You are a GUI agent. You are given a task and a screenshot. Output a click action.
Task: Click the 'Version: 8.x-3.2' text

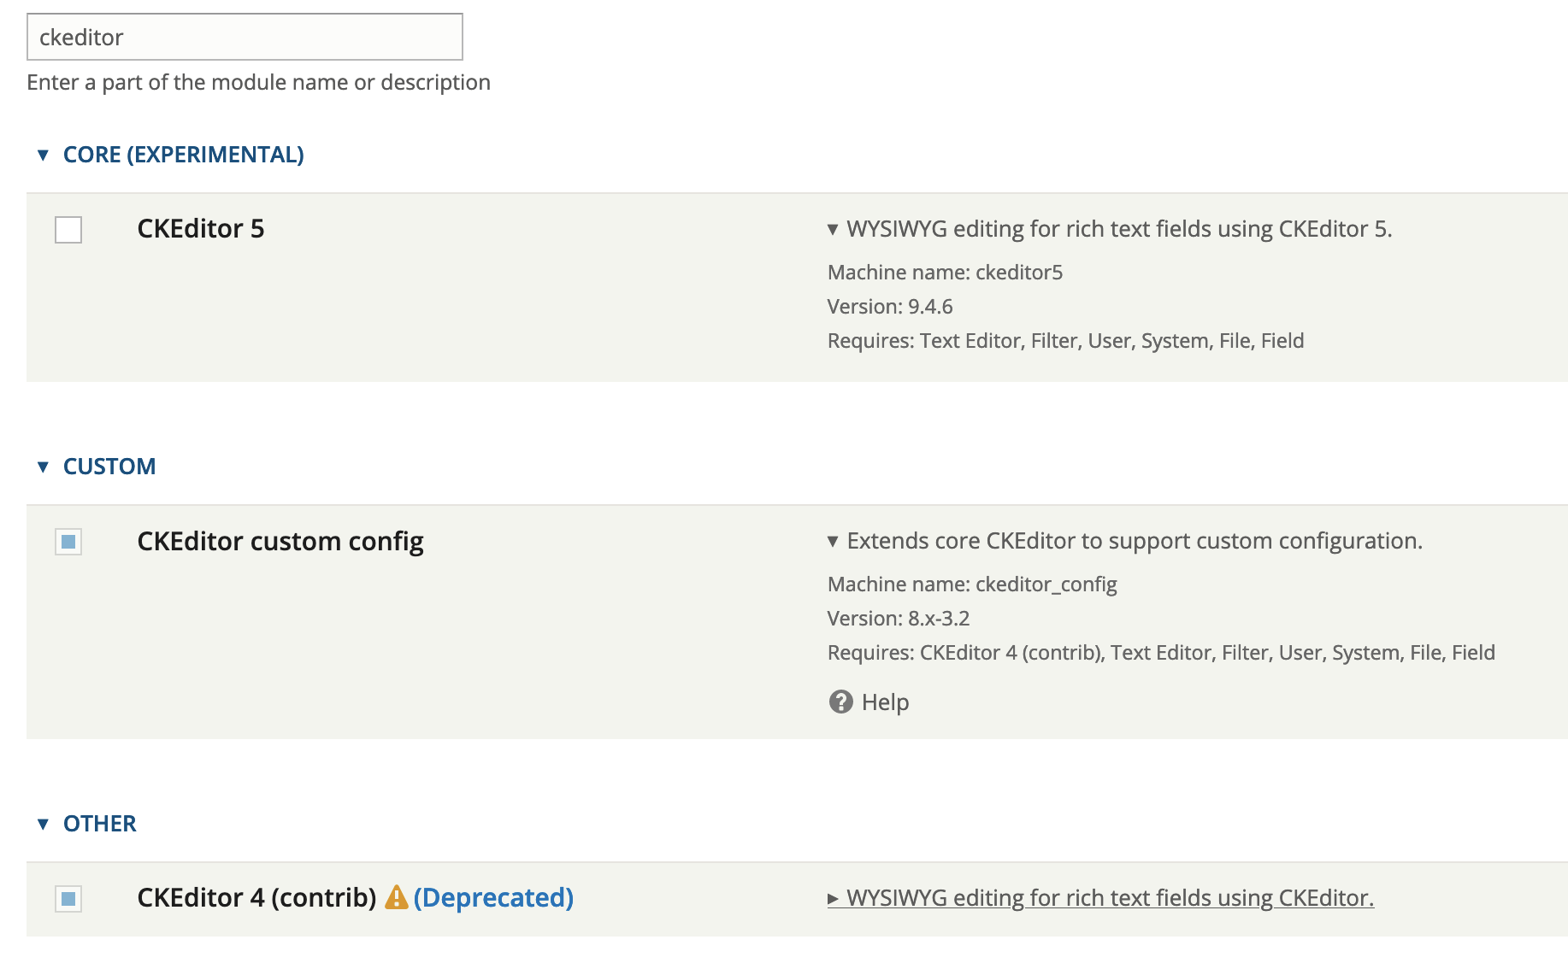point(899,619)
